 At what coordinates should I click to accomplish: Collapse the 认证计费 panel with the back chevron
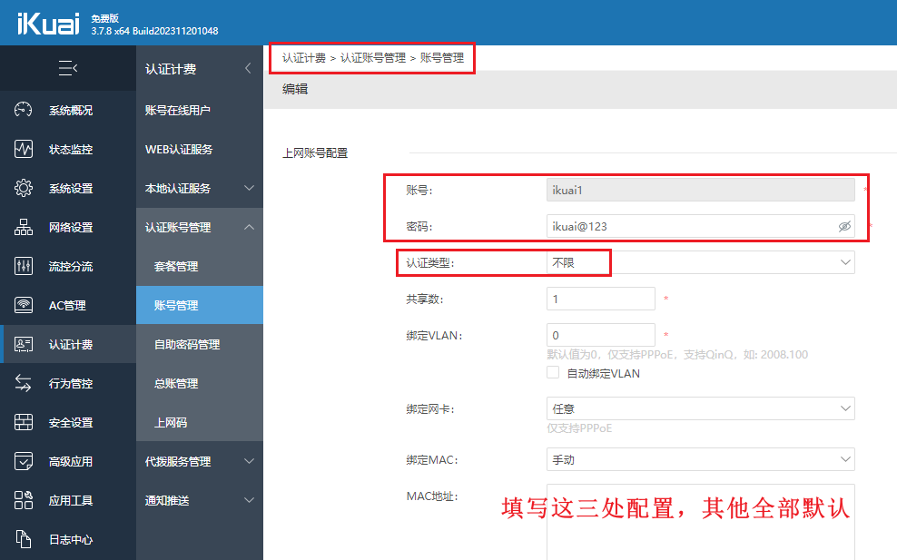pos(248,69)
